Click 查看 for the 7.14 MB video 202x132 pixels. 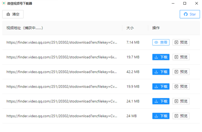[161, 42]
